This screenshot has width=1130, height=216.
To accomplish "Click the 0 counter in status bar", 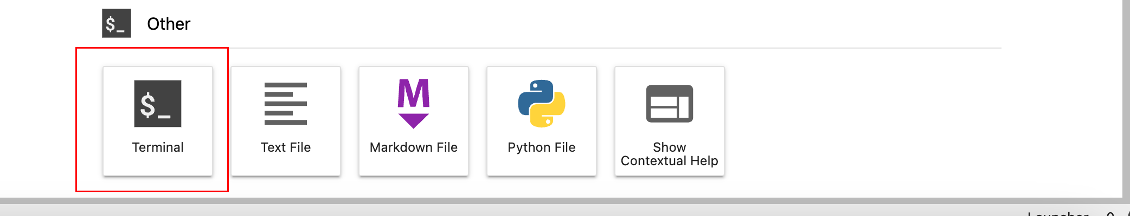I will coord(1110,213).
